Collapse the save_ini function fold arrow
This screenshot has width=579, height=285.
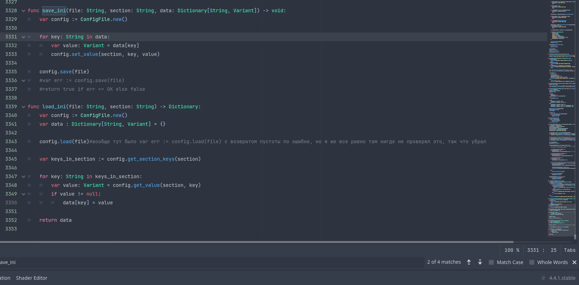[x=23, y=11]
